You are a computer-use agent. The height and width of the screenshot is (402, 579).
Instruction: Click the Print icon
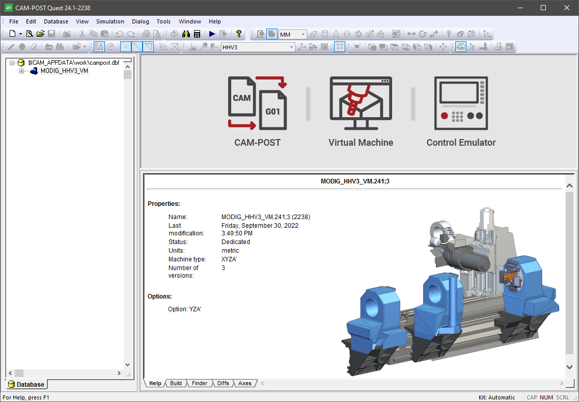pos(146,34)
